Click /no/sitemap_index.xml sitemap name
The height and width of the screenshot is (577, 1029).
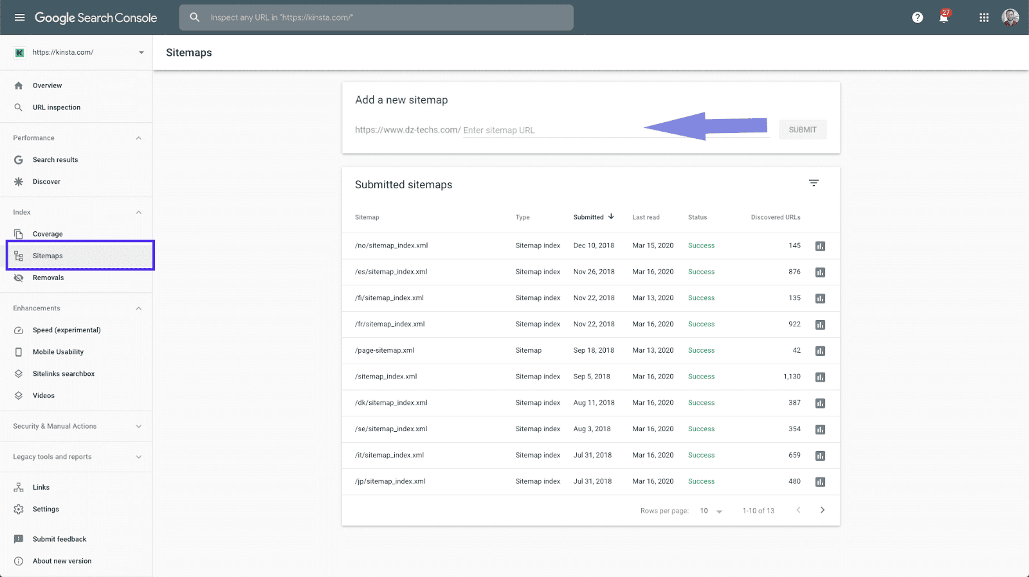tap(391, 245)
